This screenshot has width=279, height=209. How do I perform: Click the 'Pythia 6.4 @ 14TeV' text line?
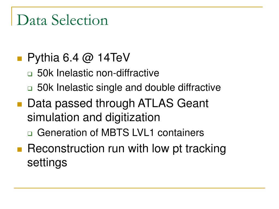(x=79, y=58)
